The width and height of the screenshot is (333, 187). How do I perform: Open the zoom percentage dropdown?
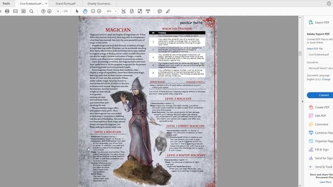(116, 11)
